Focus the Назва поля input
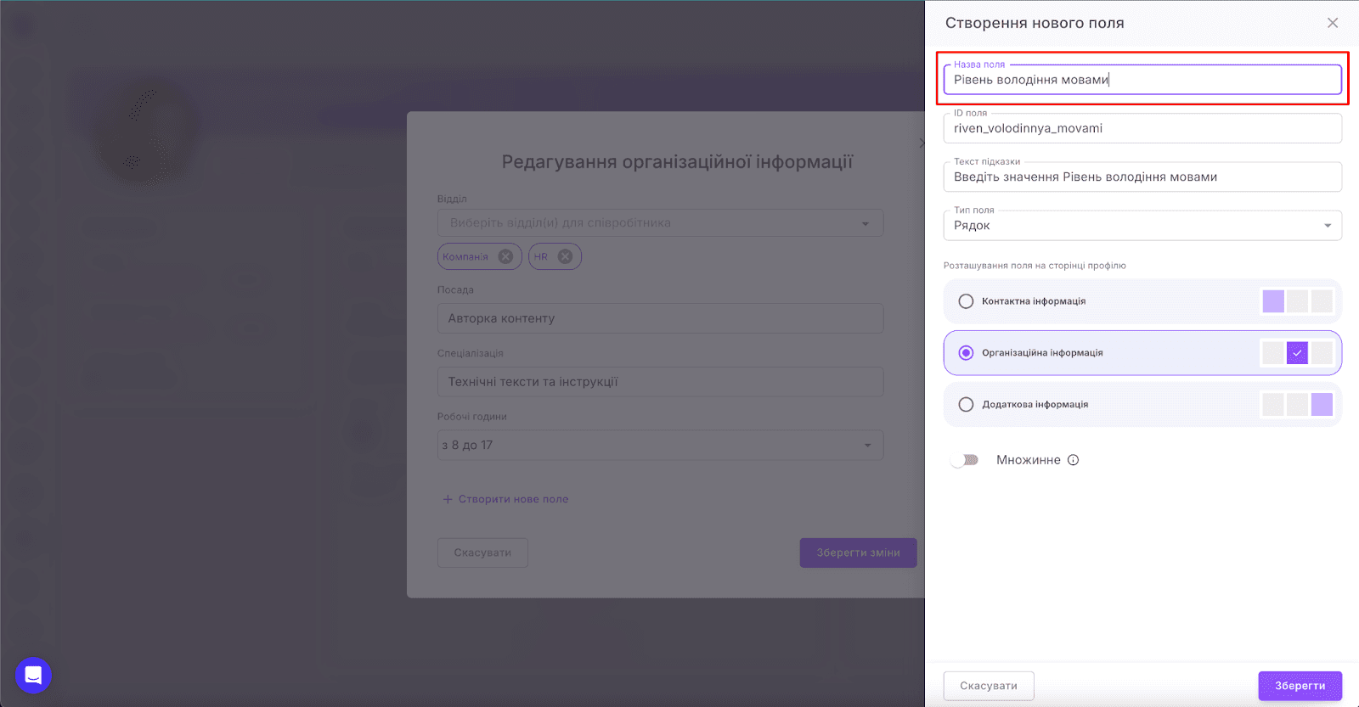This screenshot has width=1359, height=707. [x=1142, y=80]
